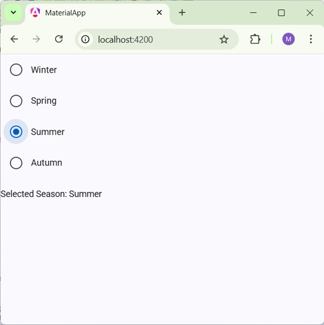Reload the current page

click(59, 39)
